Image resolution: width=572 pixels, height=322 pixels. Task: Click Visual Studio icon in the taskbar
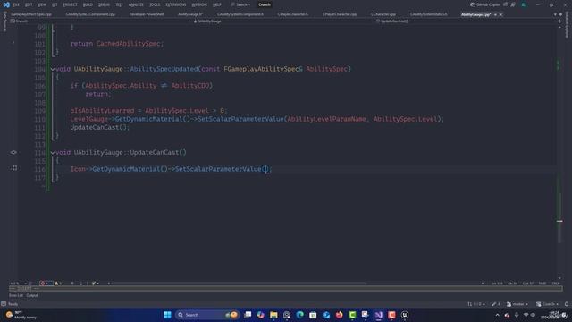click(x=379, y=315)
